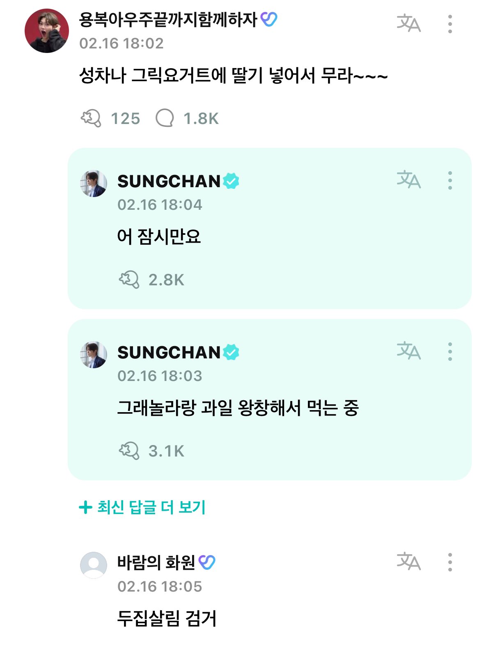This screenshot has width=484, height=647.
Task: Open top fan poster's profile picture
Action: pyautogui.click(x=47, y=31)
